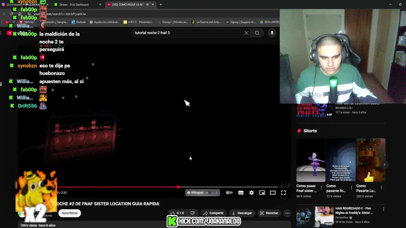Click the Suscribirse button
406x228 pixels.
(x=69, y=213)
